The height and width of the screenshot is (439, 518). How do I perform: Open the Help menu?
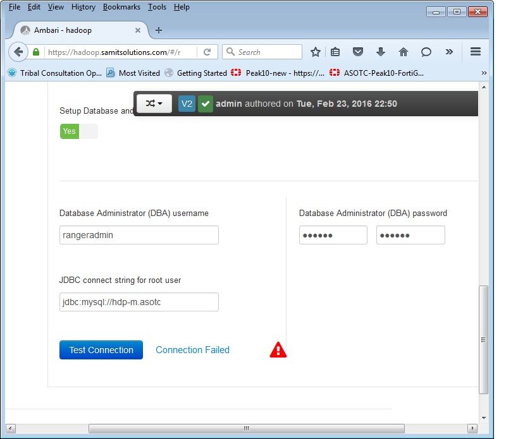tap(182, 7)
